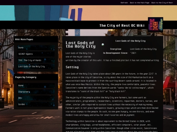Open Lost Gods of the Holy City sidebar link
The image size is (177, 132).
(36, 66)
